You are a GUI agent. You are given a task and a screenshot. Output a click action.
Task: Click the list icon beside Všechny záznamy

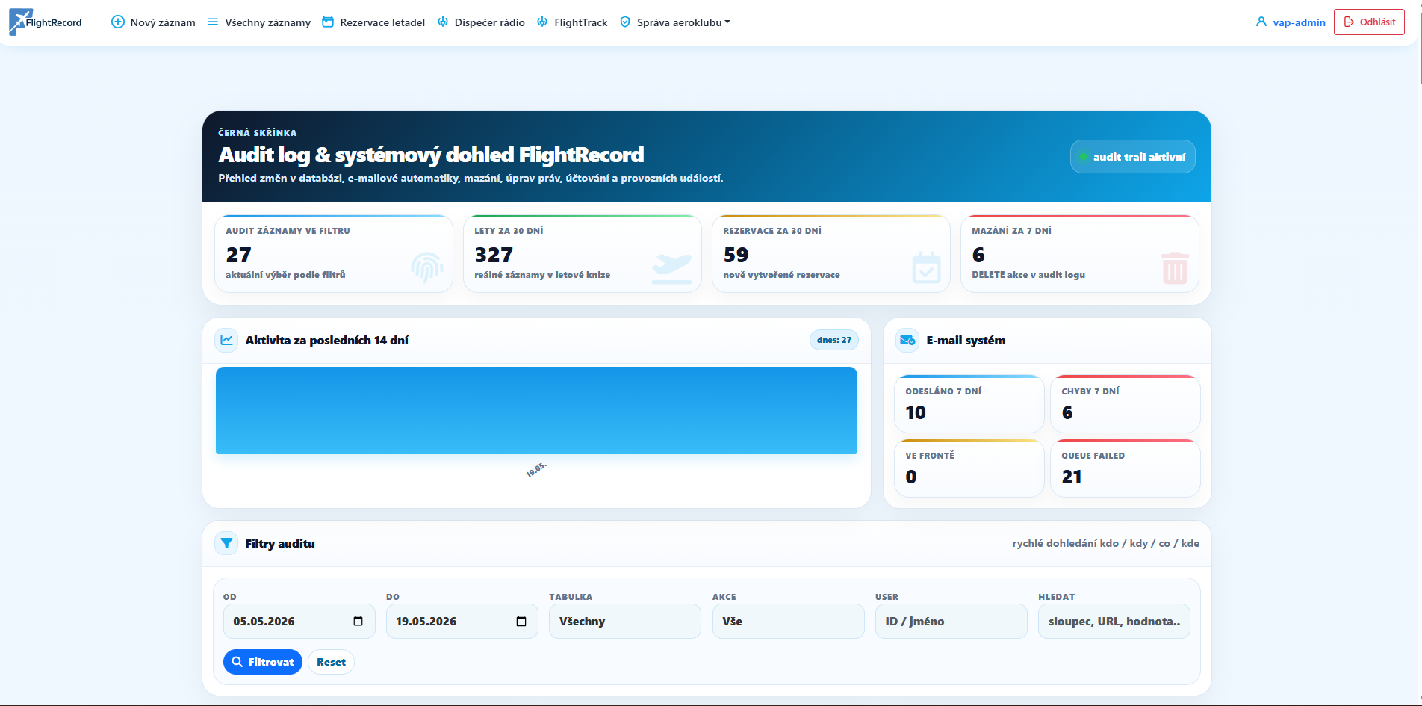[x=213, y=22]
